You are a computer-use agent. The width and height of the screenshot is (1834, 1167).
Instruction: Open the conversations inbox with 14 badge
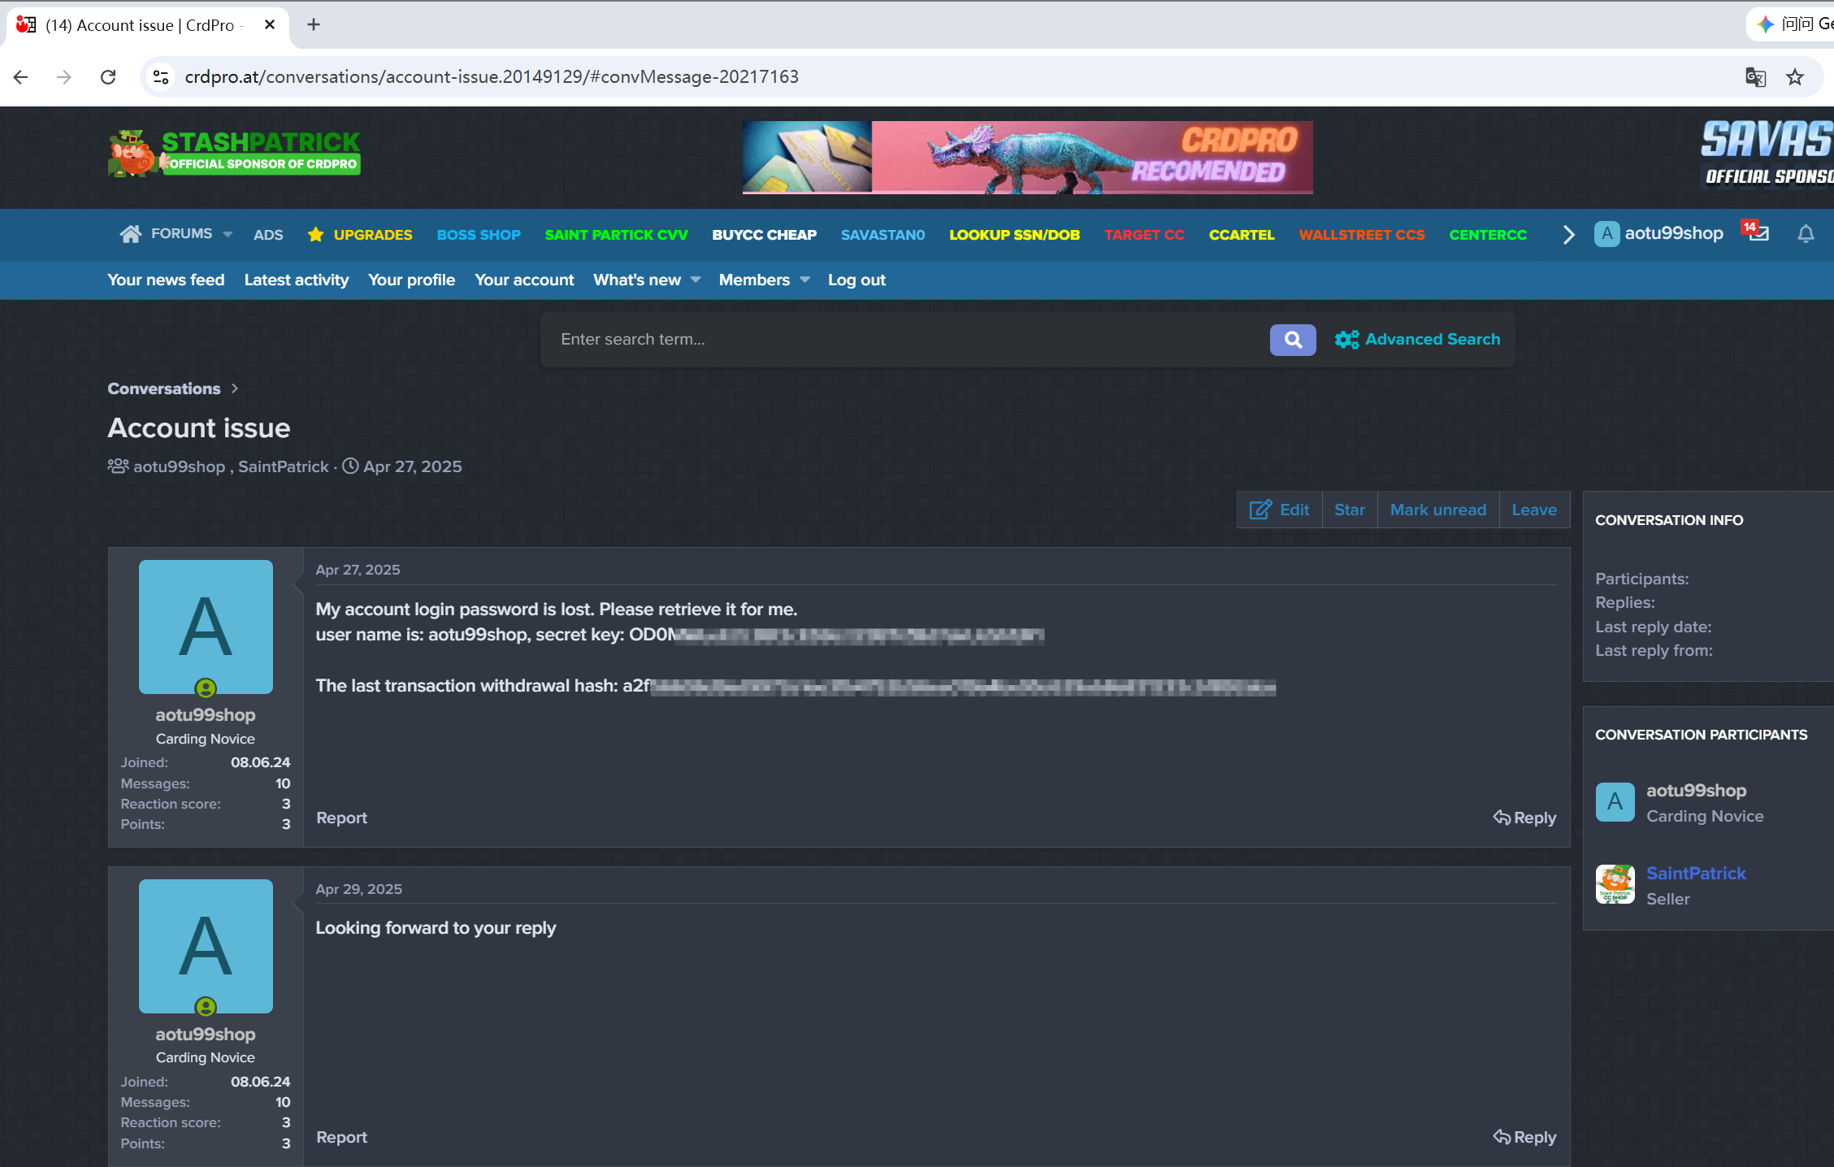click(1758, 234)
